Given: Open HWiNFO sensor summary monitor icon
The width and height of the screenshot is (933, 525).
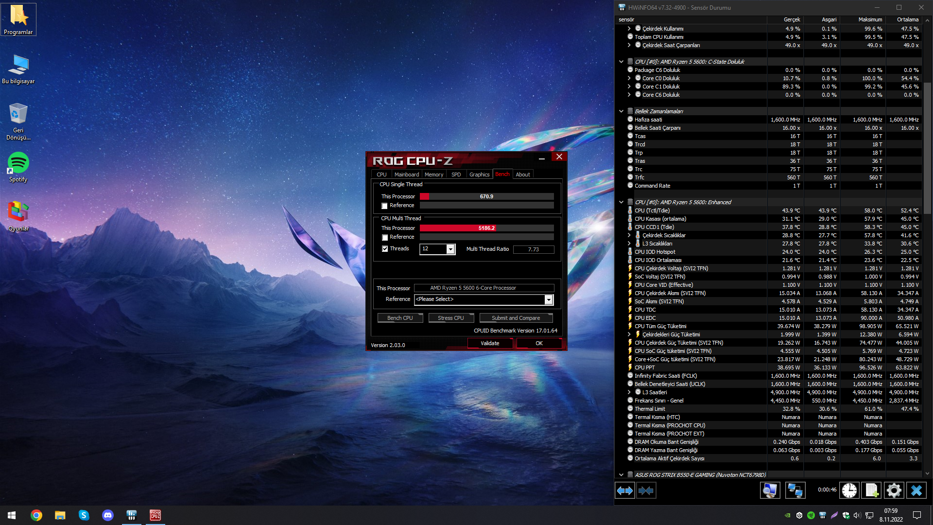Looking at the screenshot, I should point(770,490).
